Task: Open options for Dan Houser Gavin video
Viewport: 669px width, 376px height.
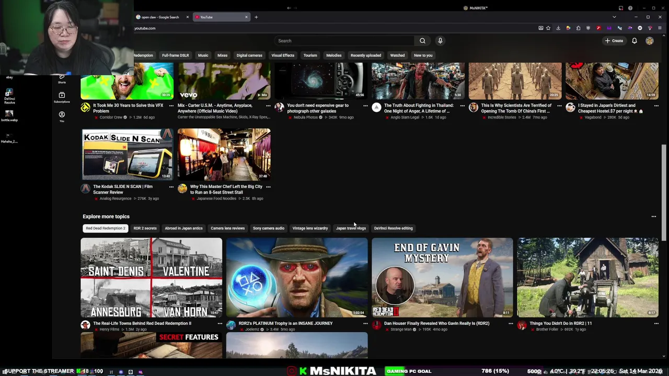Action: pyautogui.click(x=511, y=323)
